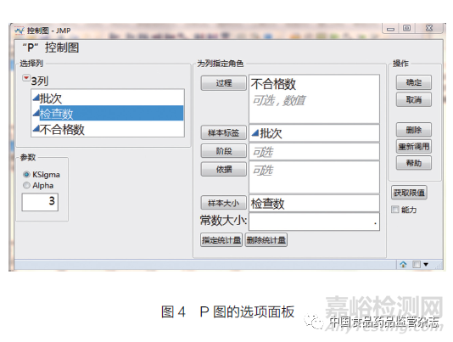Click the 依据 role button

[224, 169]
